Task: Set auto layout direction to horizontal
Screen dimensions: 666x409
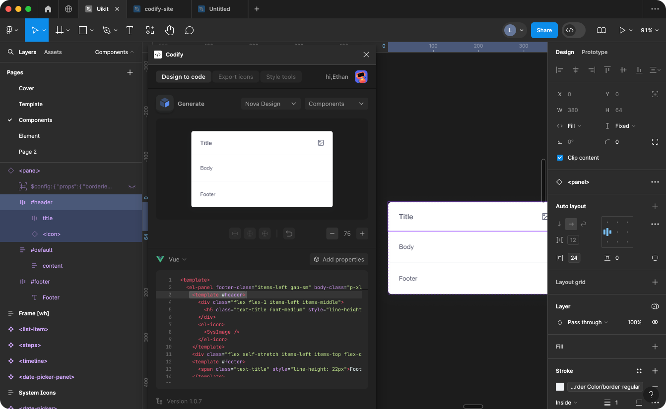Action: pos(571,224)
